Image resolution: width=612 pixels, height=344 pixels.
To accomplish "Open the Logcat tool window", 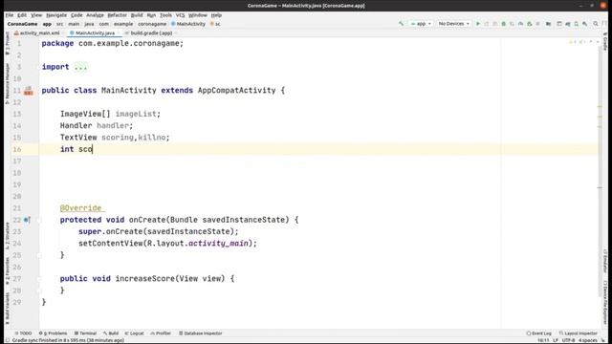I will 134,333.
